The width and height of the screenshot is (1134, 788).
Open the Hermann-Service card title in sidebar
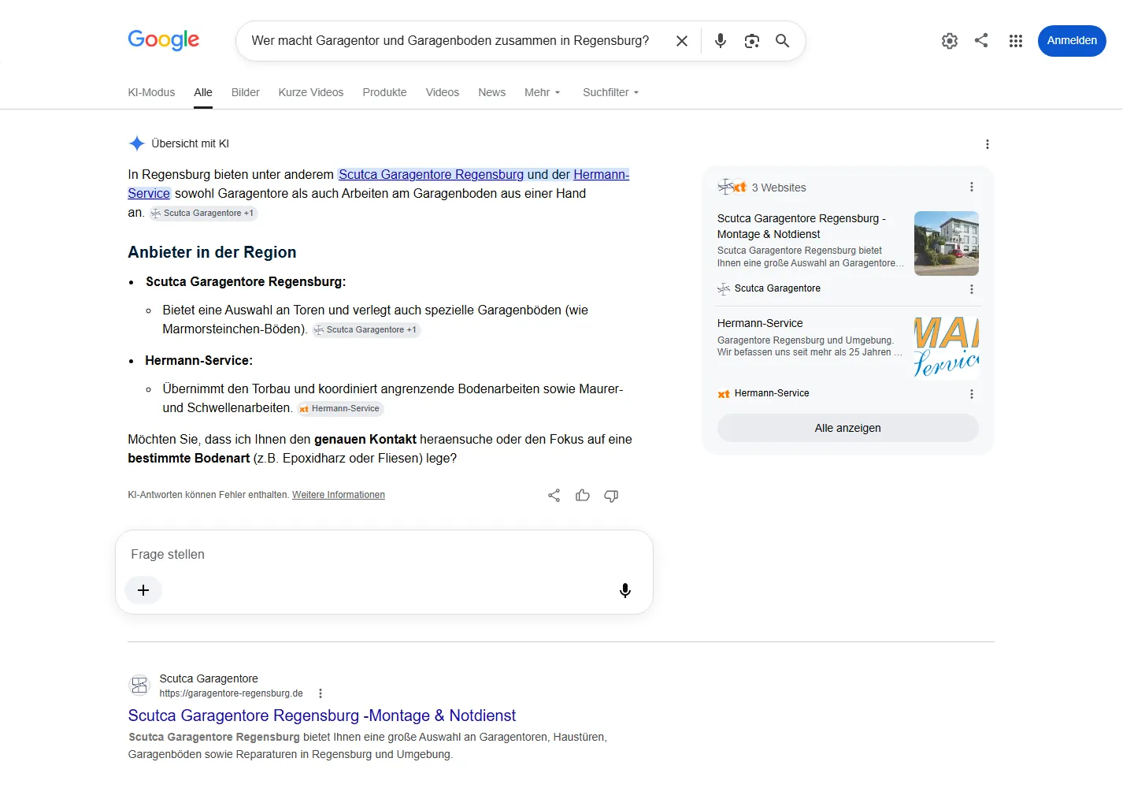(760, 323)
